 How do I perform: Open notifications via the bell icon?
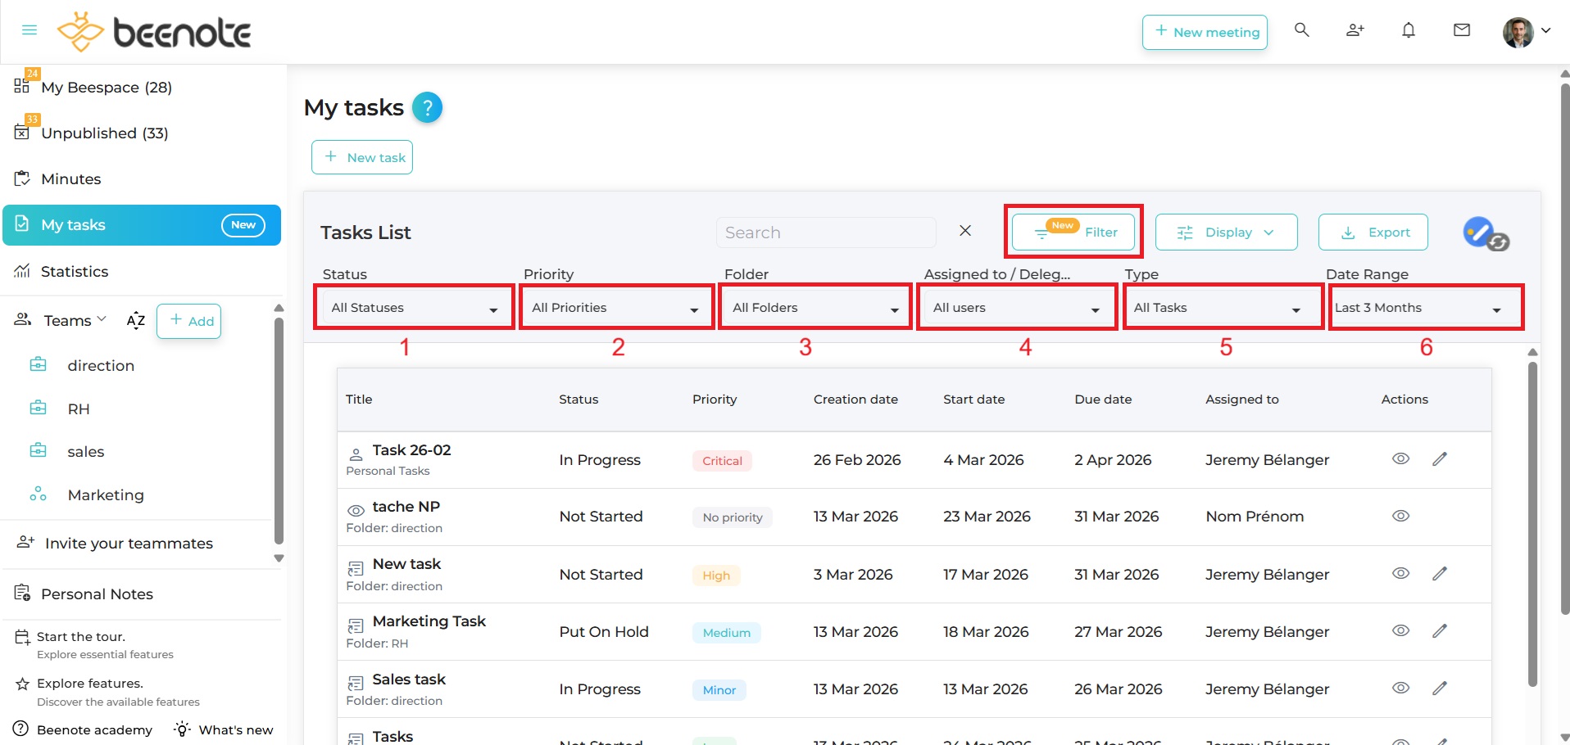[x=1409, y=30]
